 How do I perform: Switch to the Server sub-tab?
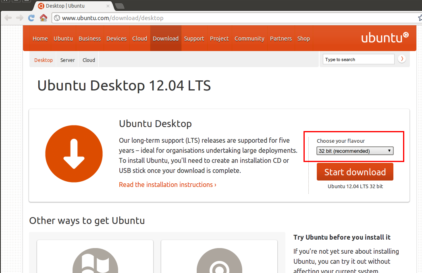[68, 60]
